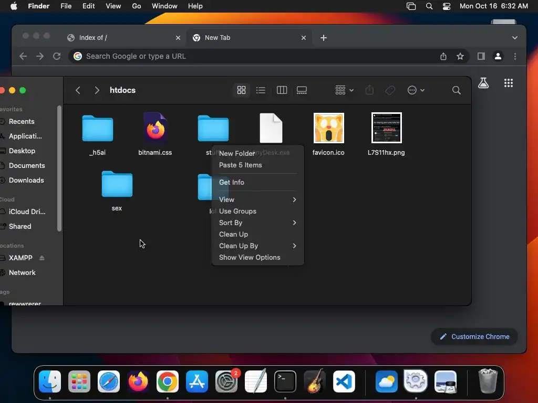538x403 pixels.
Task: Open Chrome's tab search chevron
Action: pyautogui.click(x=515, y=38)
